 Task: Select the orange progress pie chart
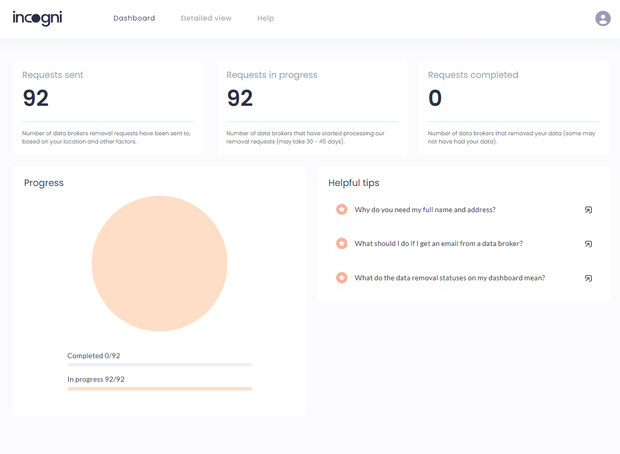click(159, 263)
